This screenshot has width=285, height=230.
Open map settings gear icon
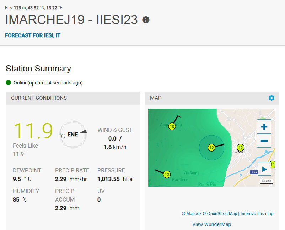(x=271, y=98)
